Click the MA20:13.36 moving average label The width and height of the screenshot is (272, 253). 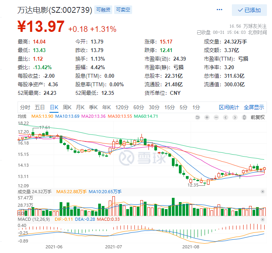pos(93,116)
